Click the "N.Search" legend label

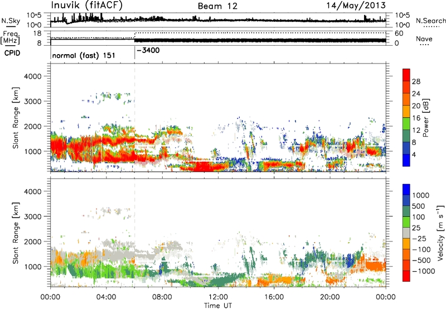coord(430,21)
